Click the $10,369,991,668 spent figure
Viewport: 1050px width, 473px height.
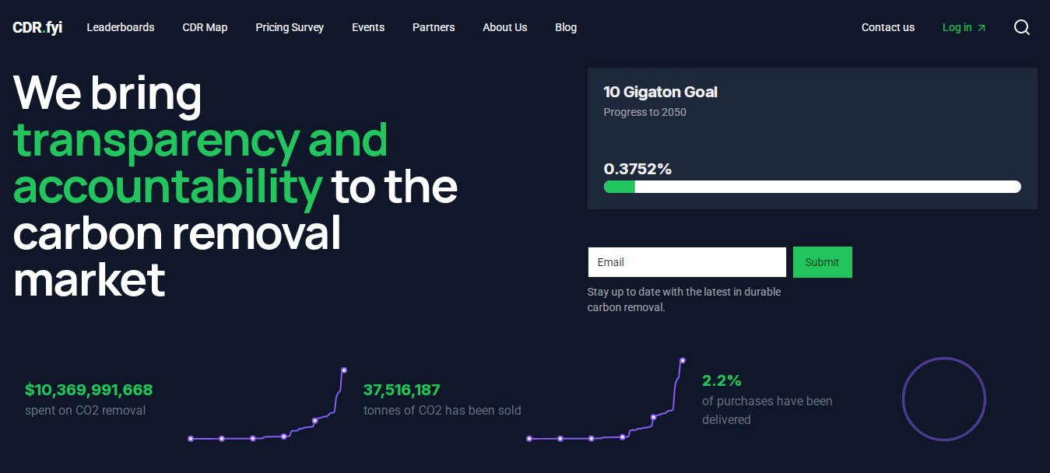pyautogui.click(x=89, y=390)
